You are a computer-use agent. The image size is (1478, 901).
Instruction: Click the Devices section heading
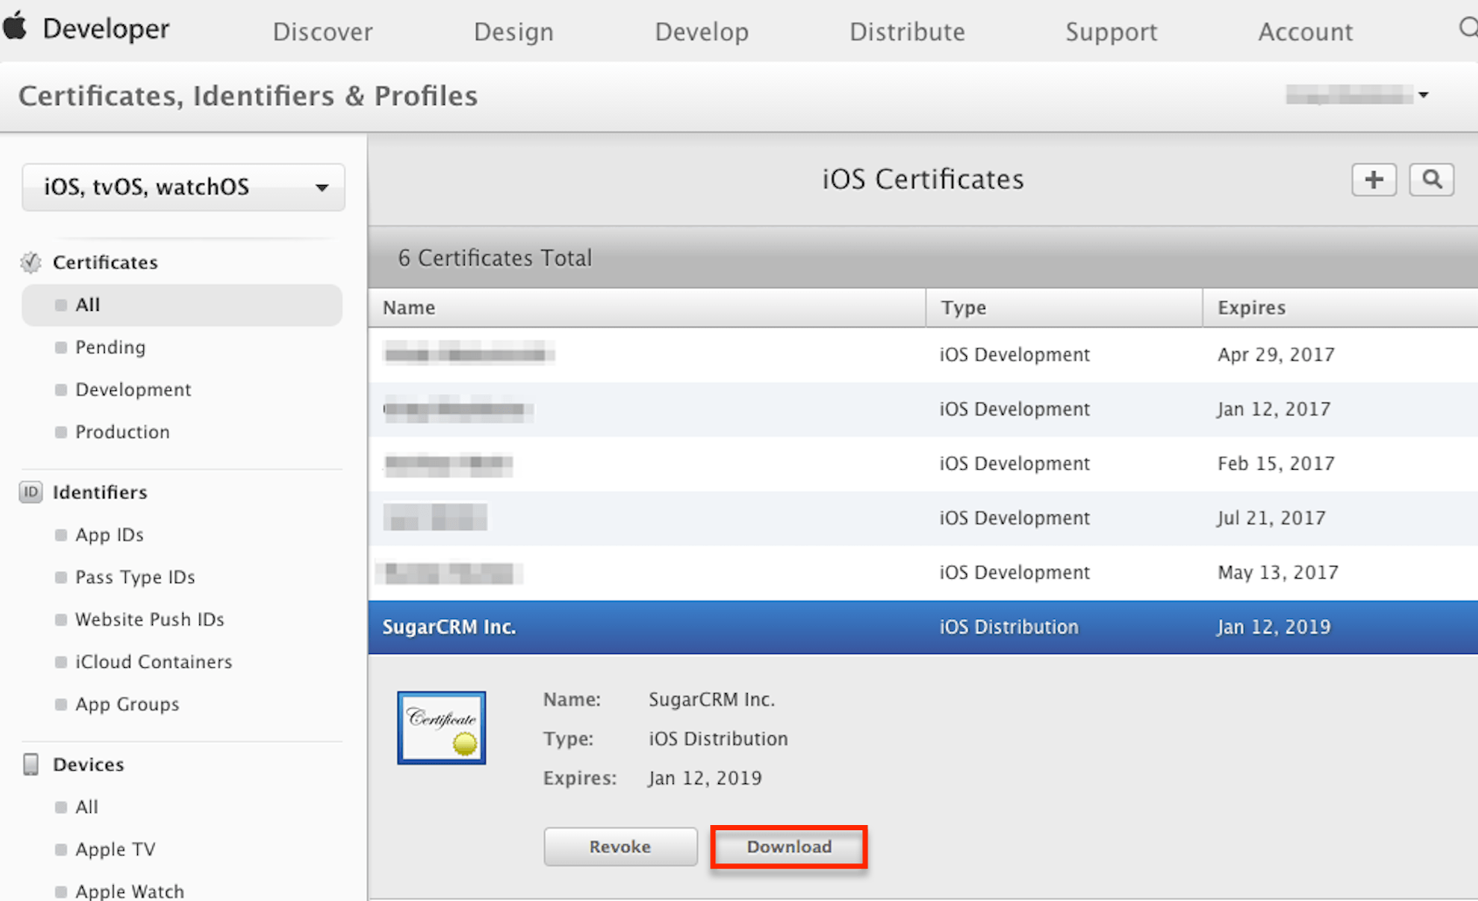tap(88, 765)
